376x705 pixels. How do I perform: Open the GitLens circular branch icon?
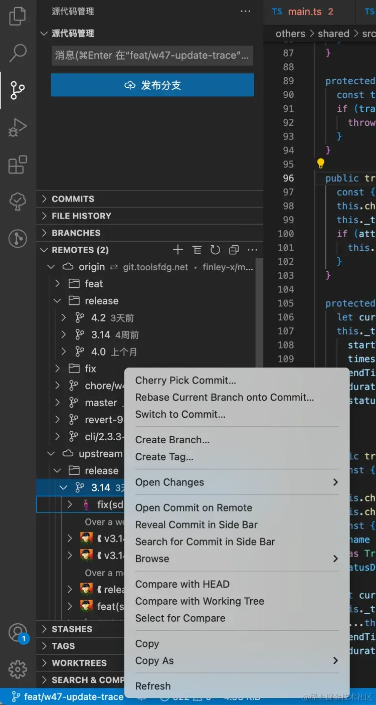coord(18,239)
